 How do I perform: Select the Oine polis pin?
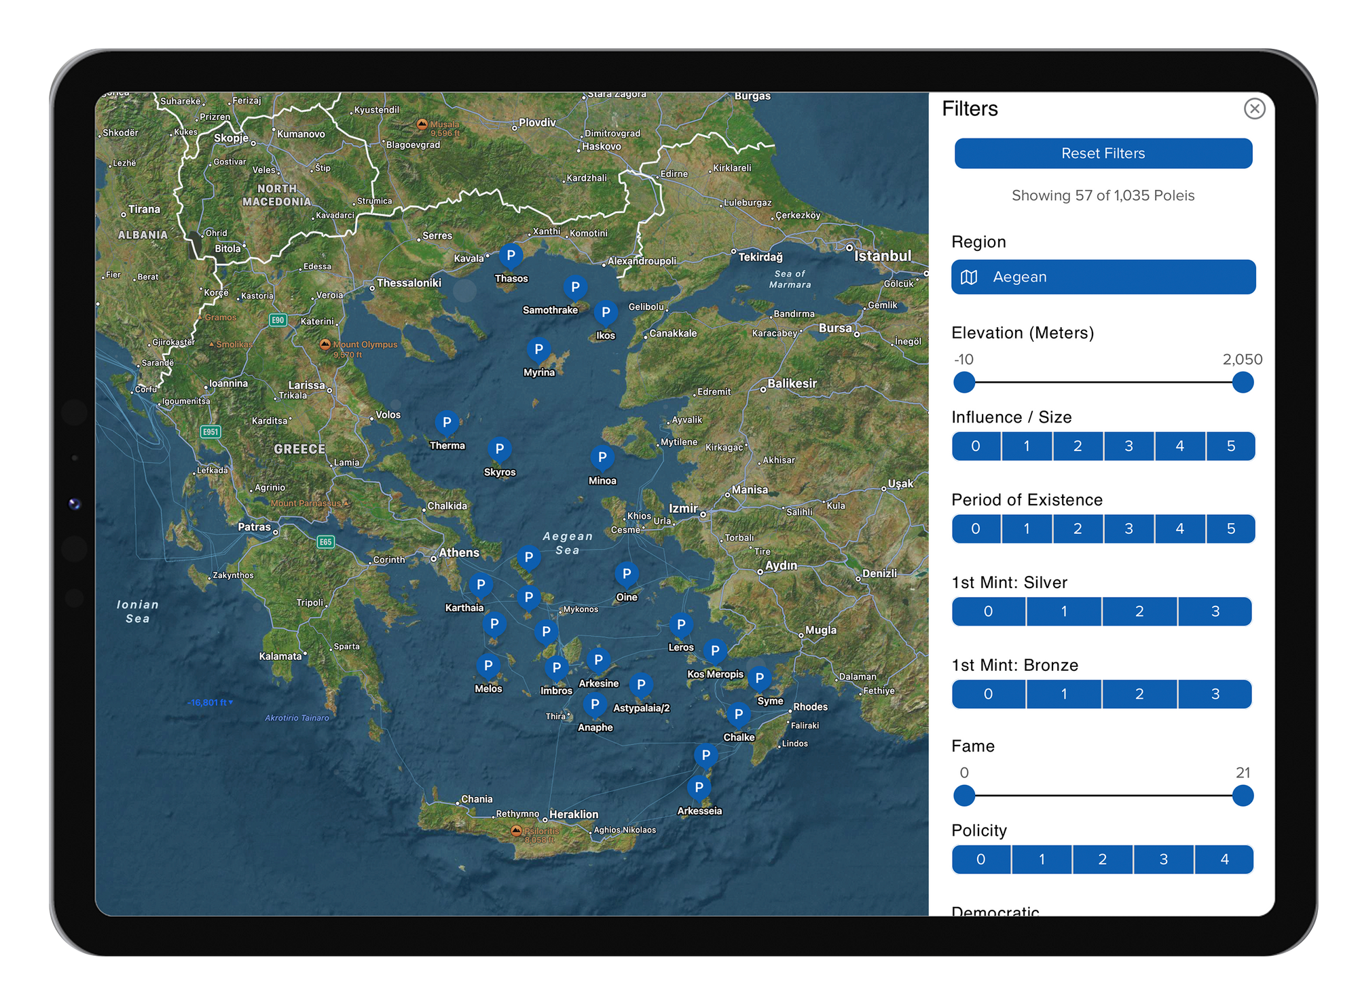click(627, 575)
